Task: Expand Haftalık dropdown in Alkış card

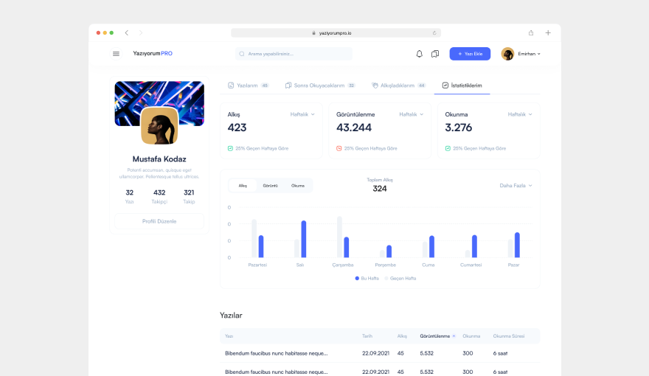Action: [302, 114]
